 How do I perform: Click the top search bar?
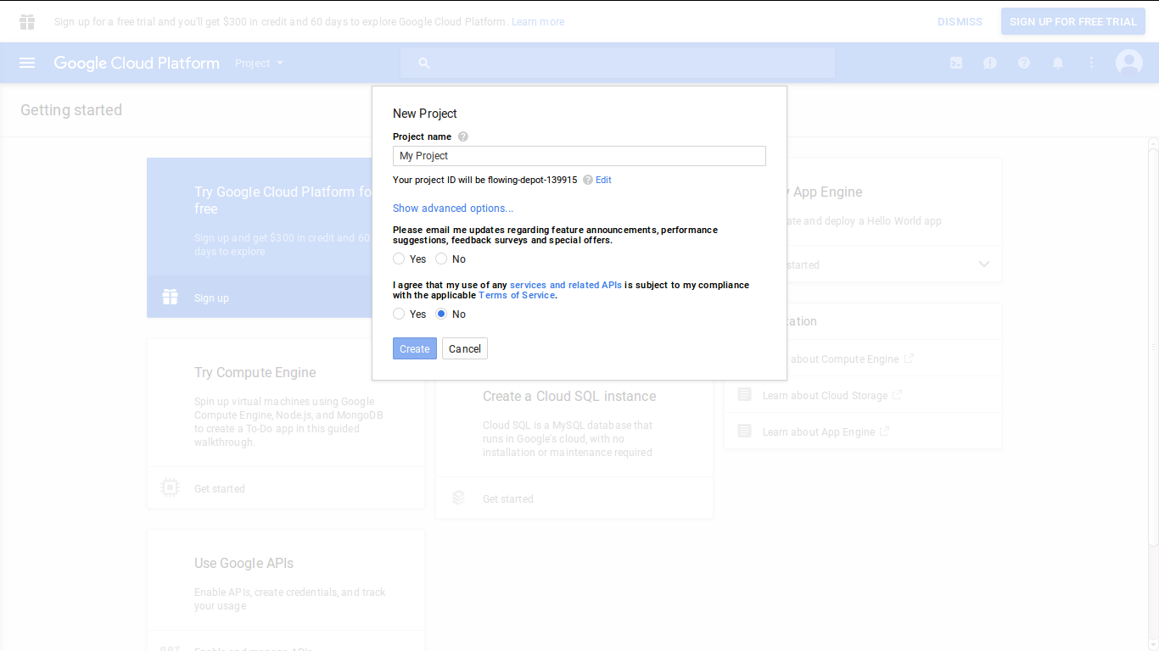[x=618, y=63]
